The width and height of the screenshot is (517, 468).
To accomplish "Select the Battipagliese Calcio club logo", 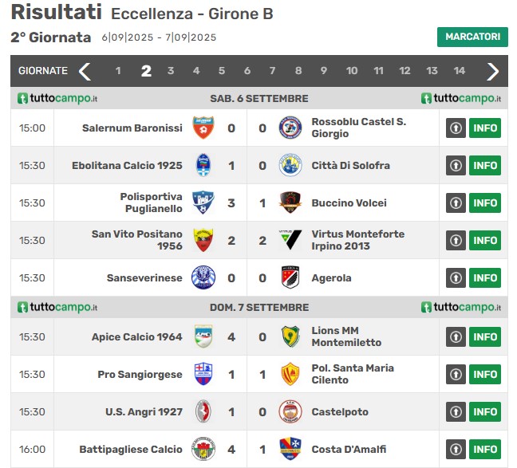I will 203,449.
